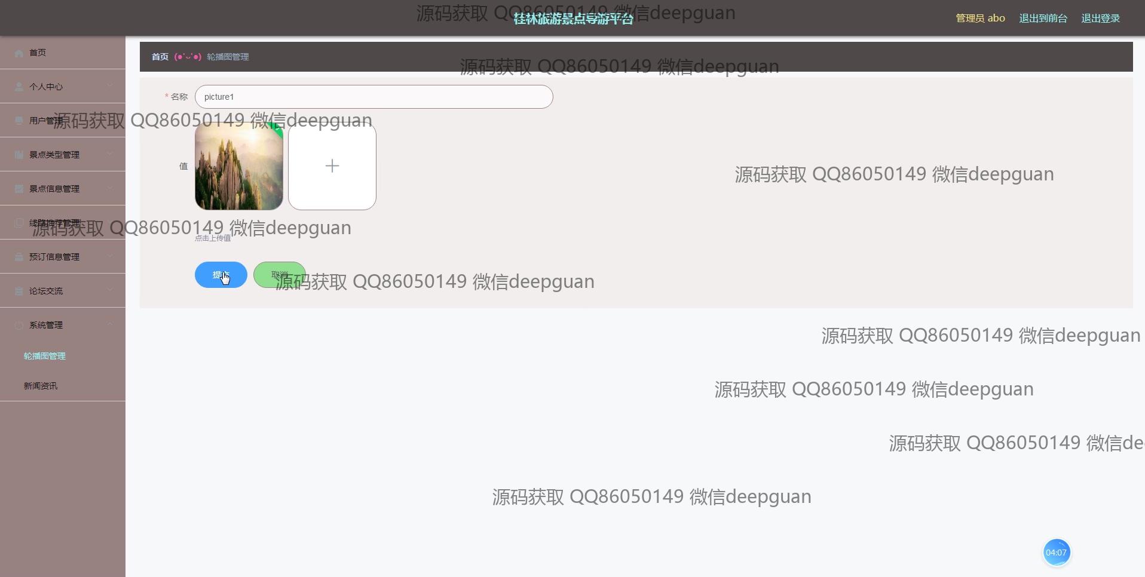Click the 景点类型管理 sidebar icon

pyautogui.click(x=19, y=155)
